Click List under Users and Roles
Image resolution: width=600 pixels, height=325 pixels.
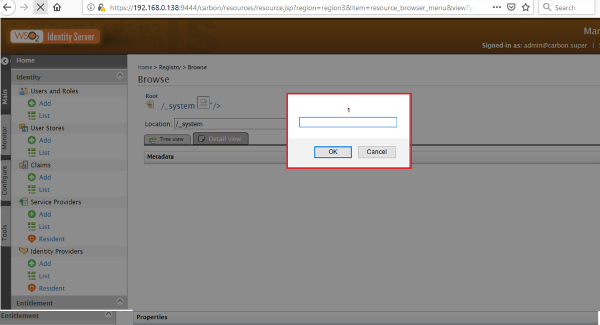(x=44, y=116)
